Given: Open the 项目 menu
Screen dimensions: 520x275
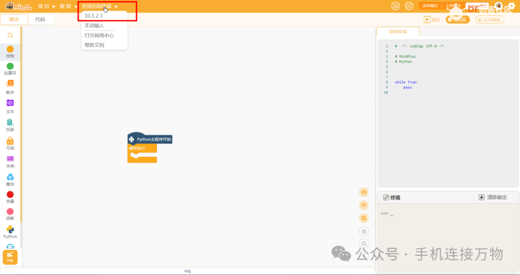Looking at the screenshot, I should tap(46, 6).
